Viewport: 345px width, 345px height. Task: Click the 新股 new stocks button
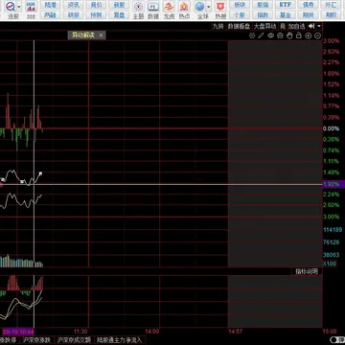pos(119,5)
